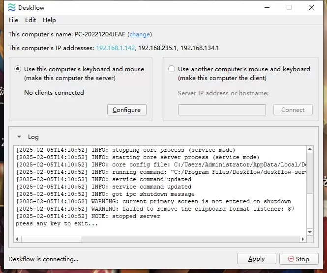This screenshot has height=273, width=327.
Task: Click the 'starting core server process' log line
Action: point(138,157)
